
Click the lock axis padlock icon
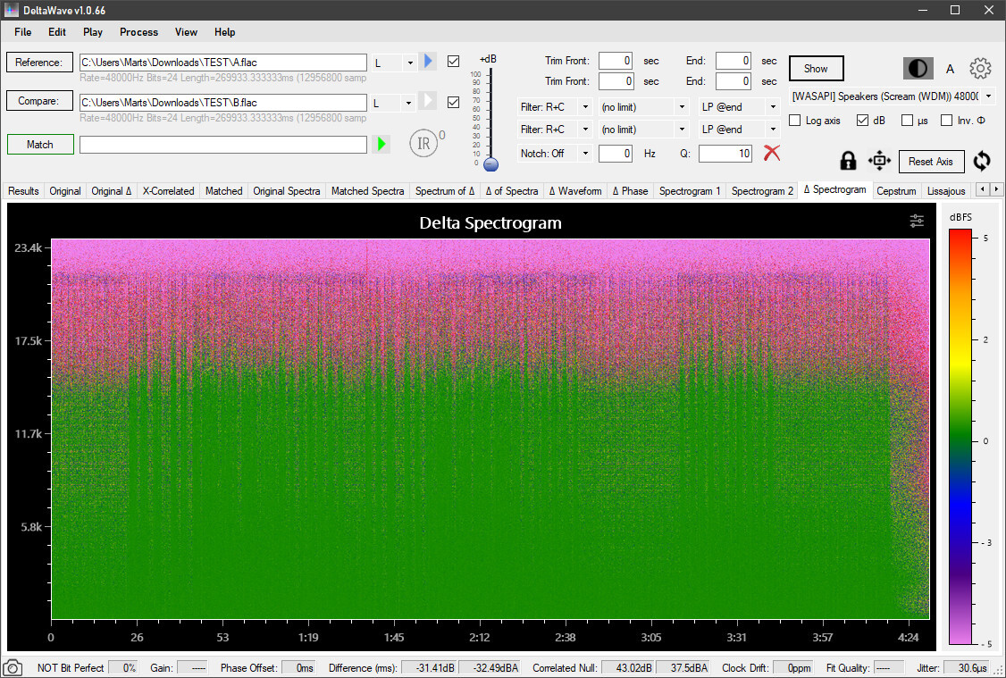[x=848, y=161]
